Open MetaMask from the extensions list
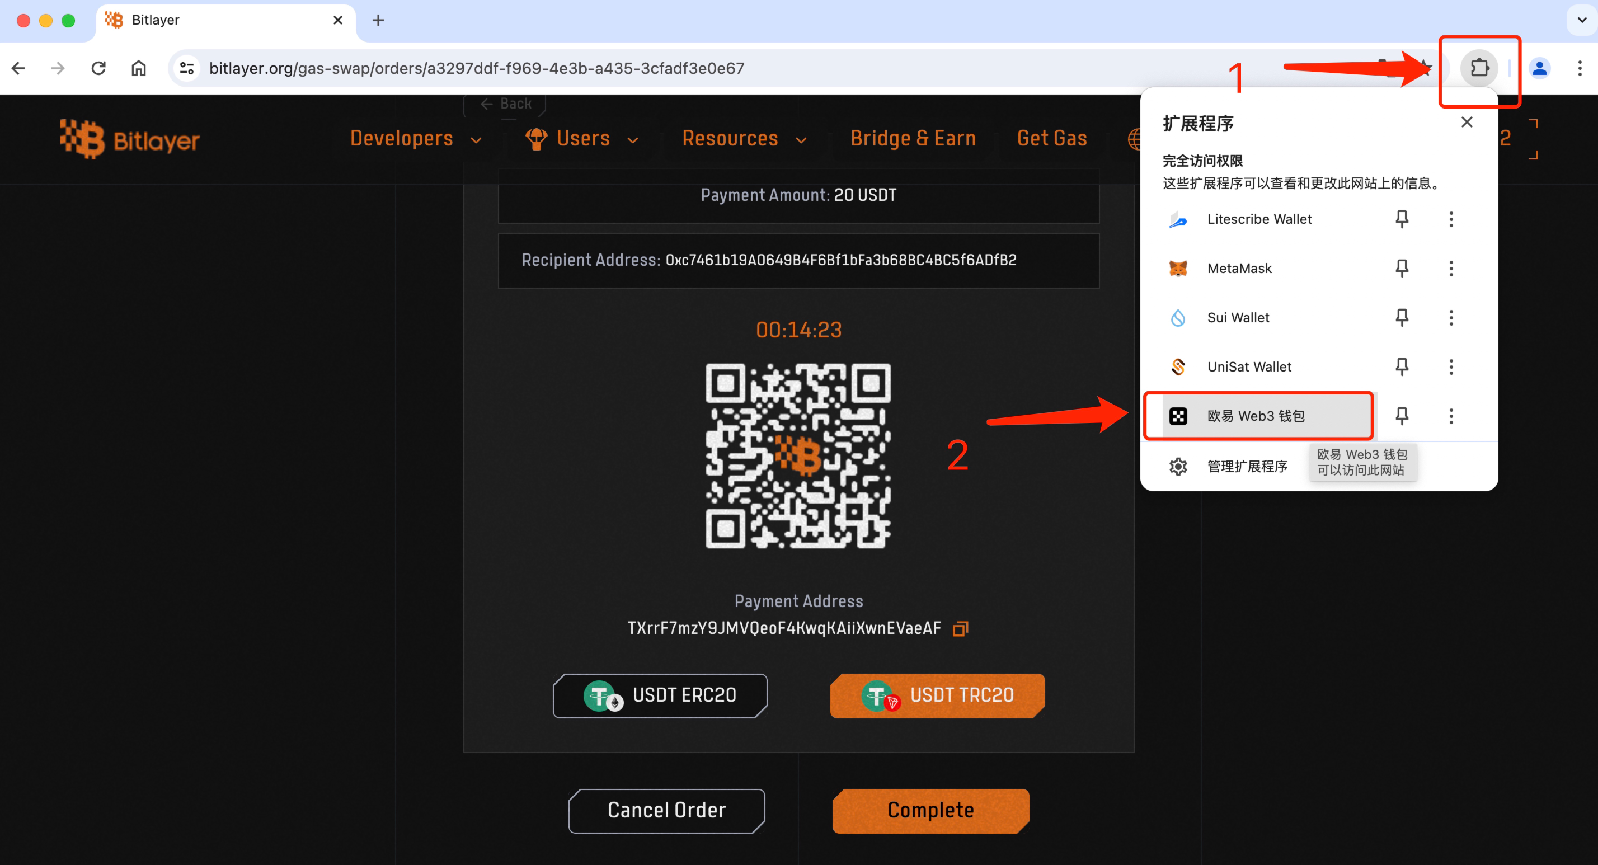 [1239, 268]
